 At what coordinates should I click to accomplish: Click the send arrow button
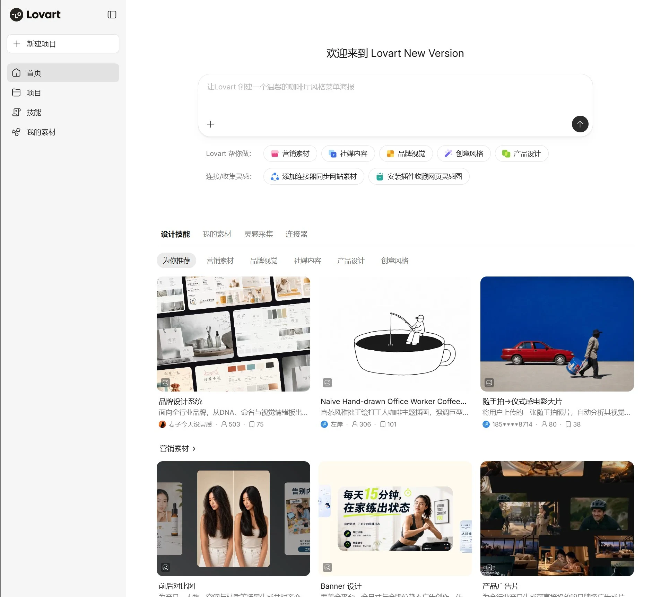coord(580,124)
